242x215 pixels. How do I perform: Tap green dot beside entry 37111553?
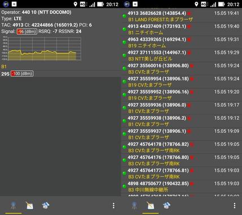pos(124,55)
